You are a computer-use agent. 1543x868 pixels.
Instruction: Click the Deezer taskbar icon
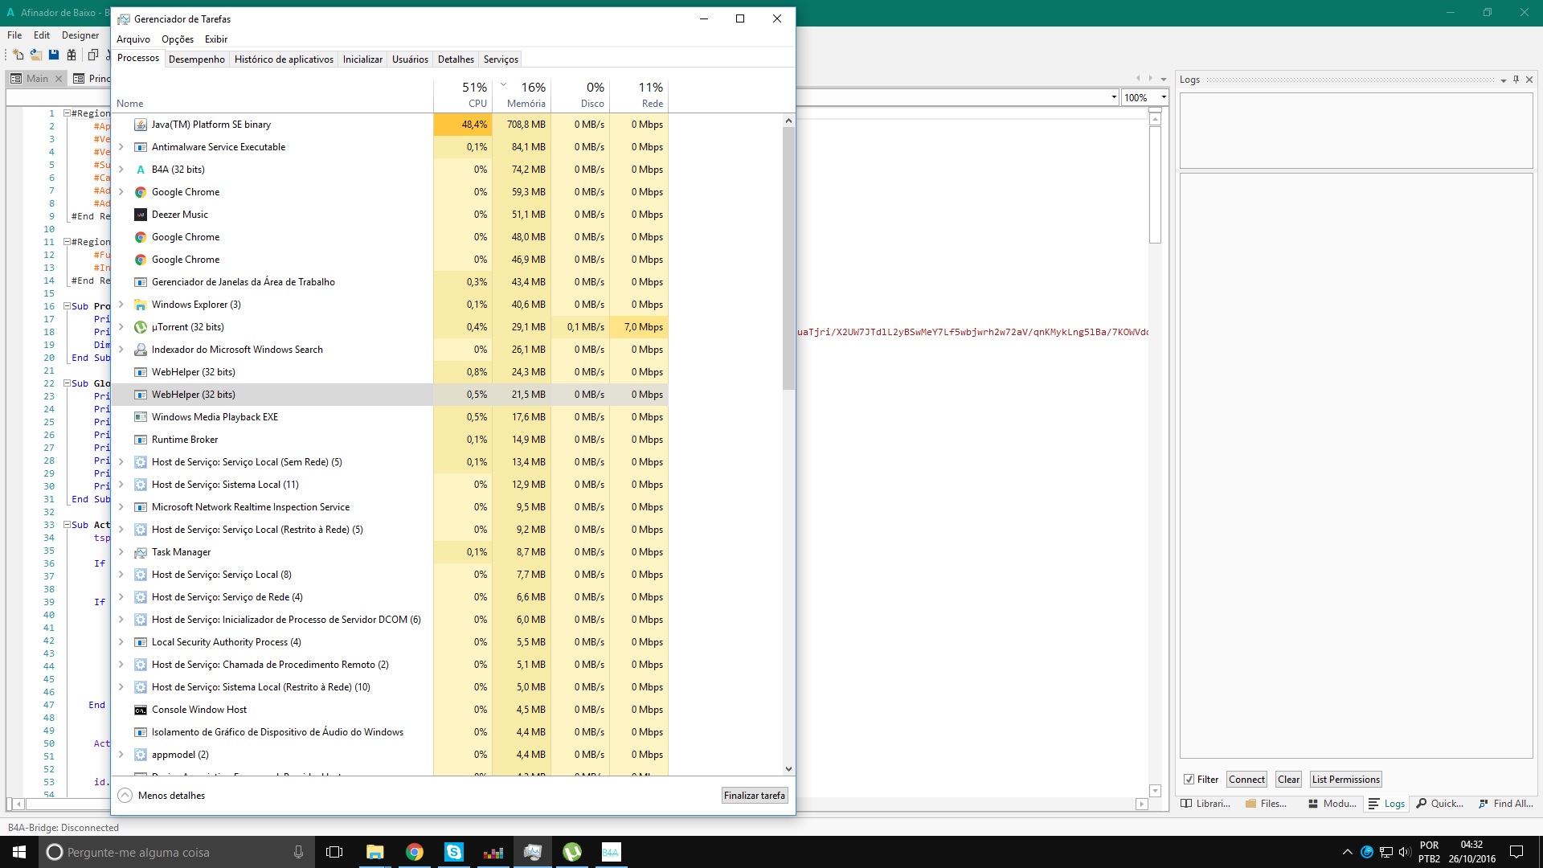point(493,852)
